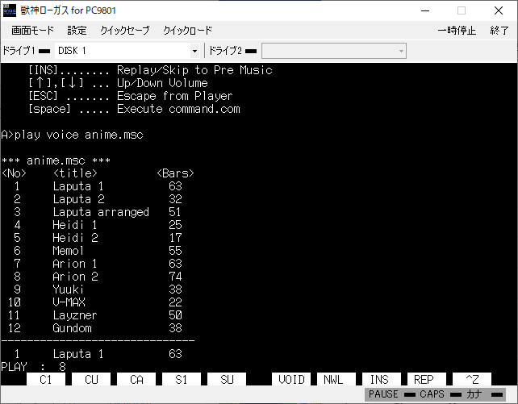Click the CA function key
The width and height of the screenshot is (518, 404).
tap(136, 379)
